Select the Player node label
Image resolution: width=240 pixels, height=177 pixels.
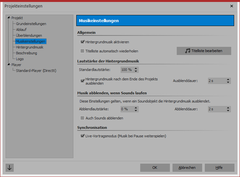click(x=16, y=65)
